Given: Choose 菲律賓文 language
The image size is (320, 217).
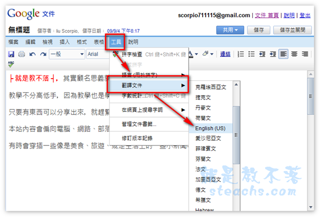Looking at the screenshot, I should click(x=211, y=149).
